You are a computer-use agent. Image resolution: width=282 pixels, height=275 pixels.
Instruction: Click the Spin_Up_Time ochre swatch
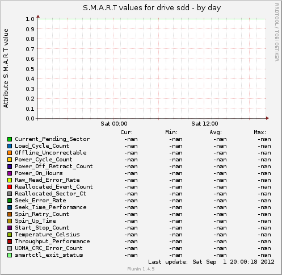(x=10, y=221)
